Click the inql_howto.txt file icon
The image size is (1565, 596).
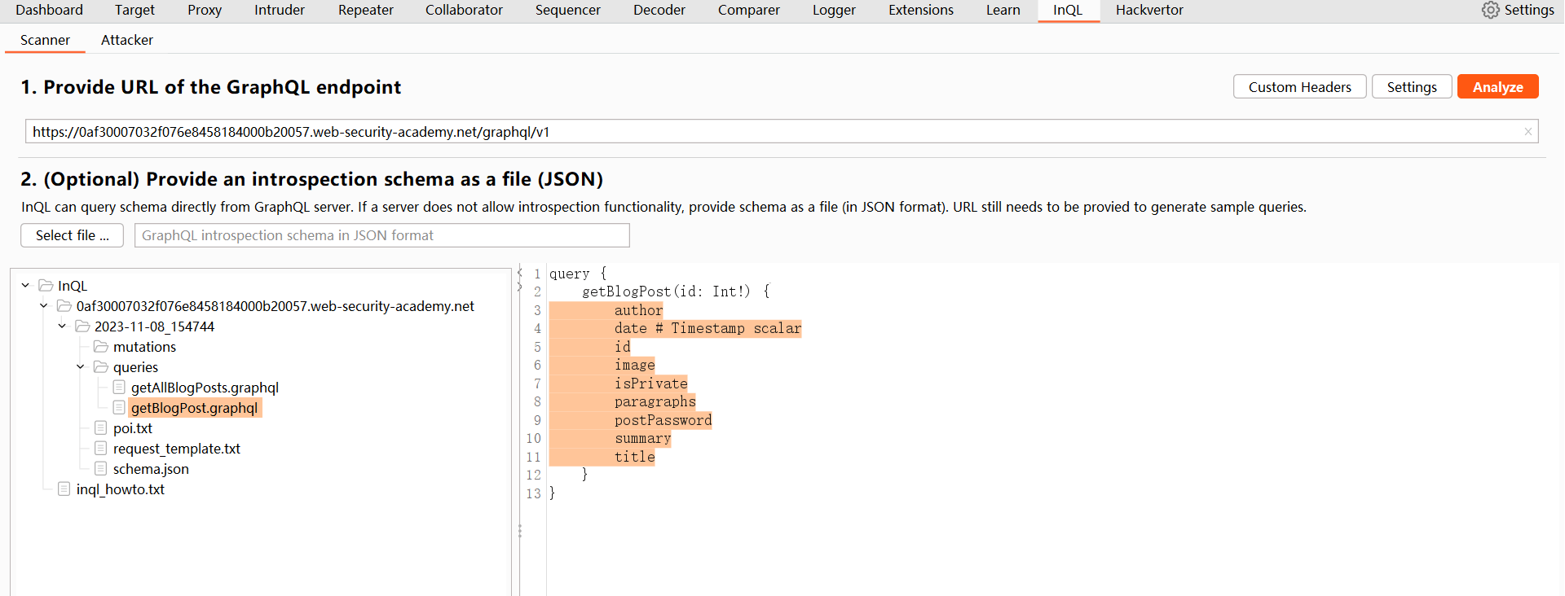(64, 489)
